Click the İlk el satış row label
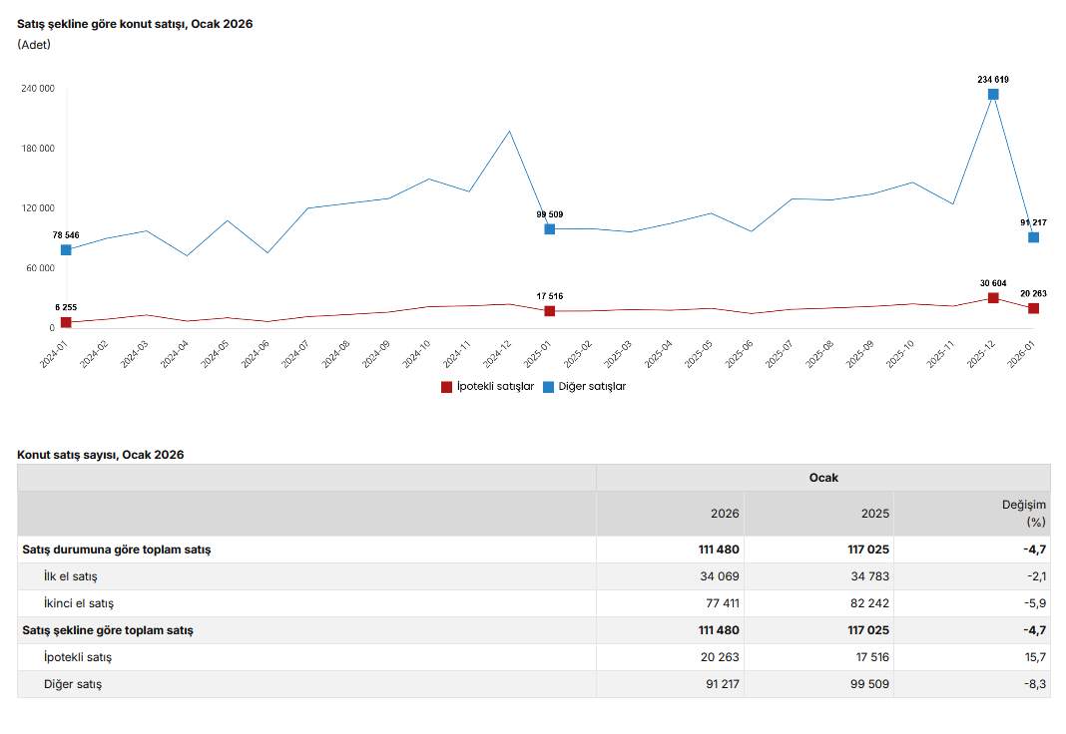Image resolution: width=1066 pixels, height=734 pixels. (71, 576)
